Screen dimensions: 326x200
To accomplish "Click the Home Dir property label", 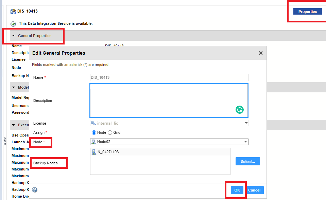I will [x=20, y=197].
